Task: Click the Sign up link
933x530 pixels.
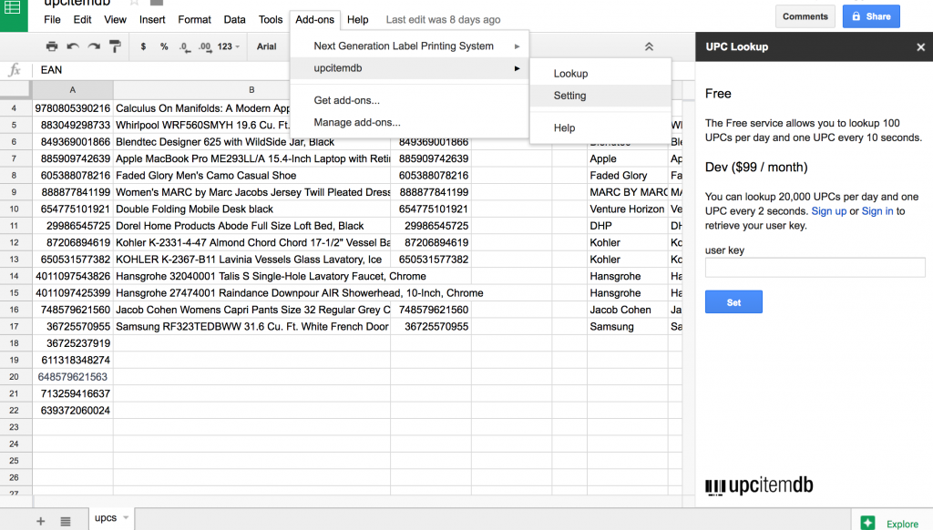Action: (x=829, y=211)
